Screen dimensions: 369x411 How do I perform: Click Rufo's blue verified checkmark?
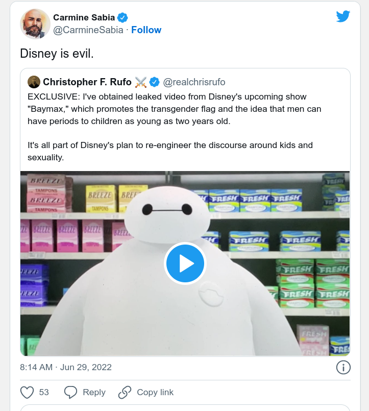[x=155, y=82]
